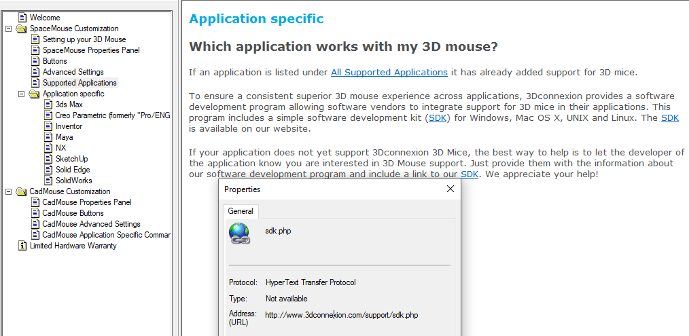Follow the SDK link inside the parentheses

437,117
